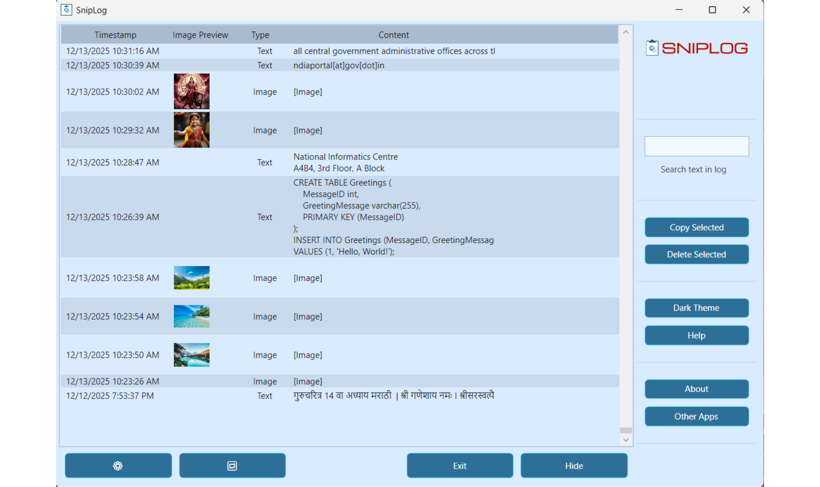Select the 'ndiaportal[at]gov[dot]in' entry

click(340, 65)
